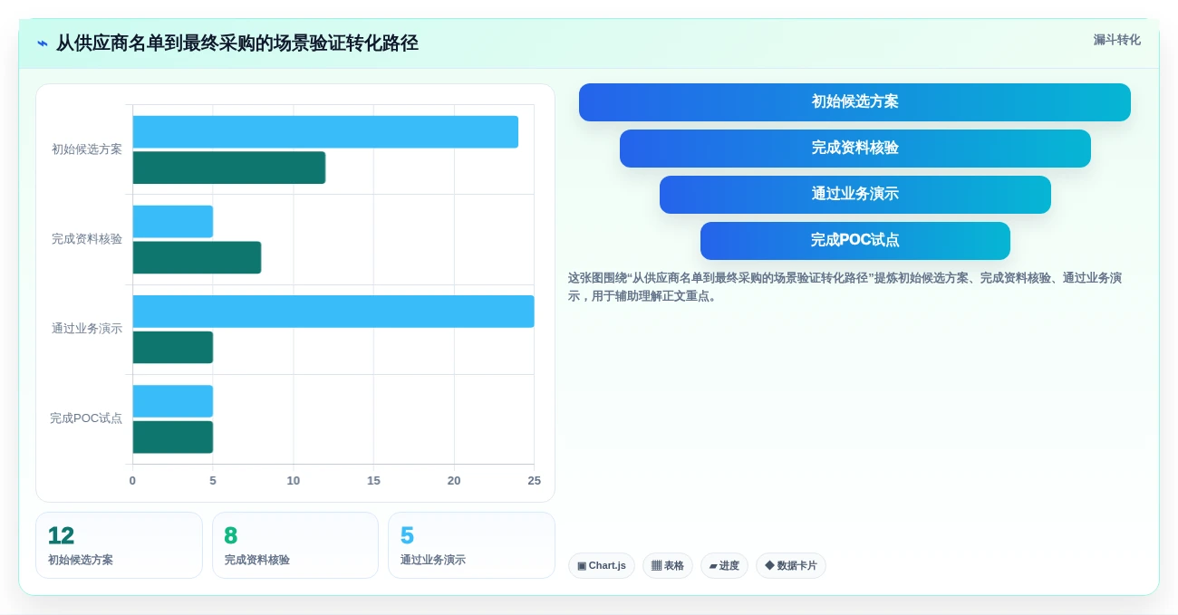Click the lightning icon beside the title
Viewport: 1178px width, 615px height.
click(43, 43)
